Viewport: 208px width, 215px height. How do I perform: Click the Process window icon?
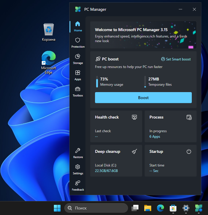[x=189, y=117]
